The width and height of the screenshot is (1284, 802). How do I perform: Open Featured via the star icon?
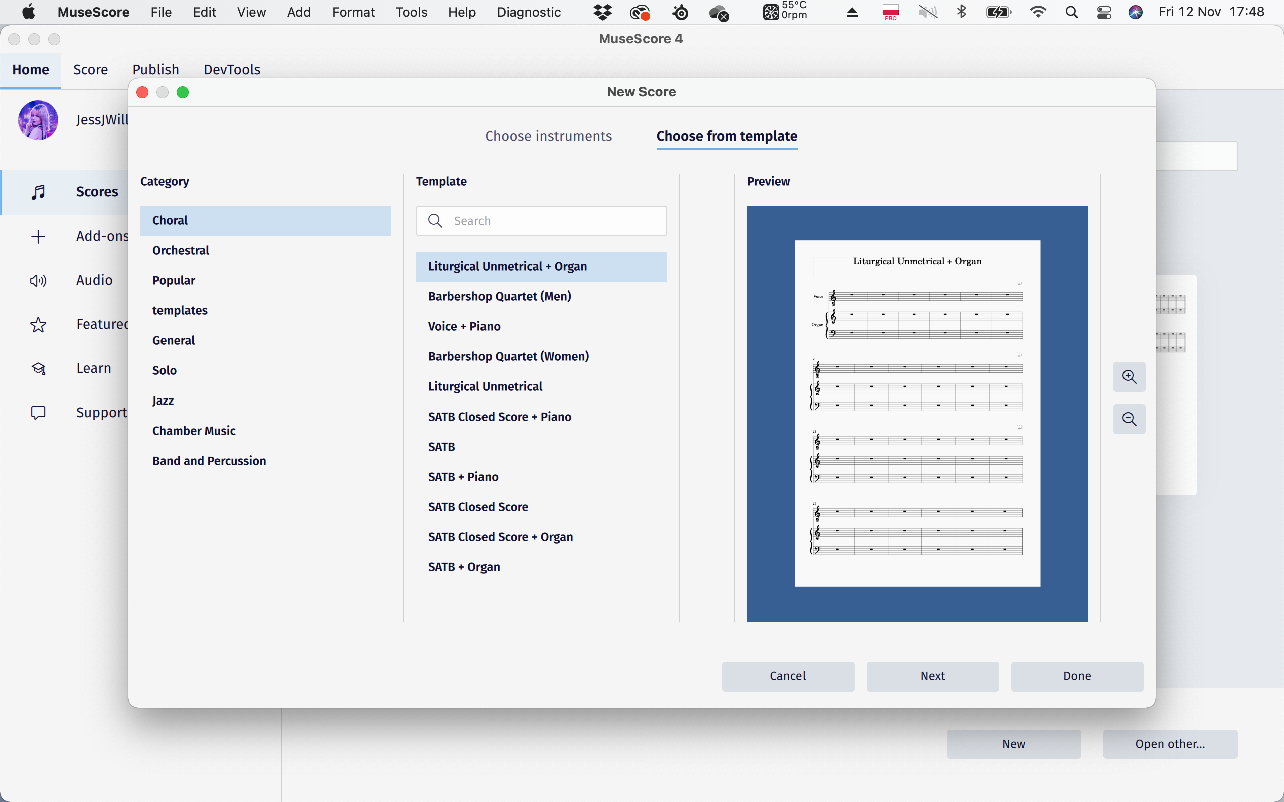coord(38,325)
